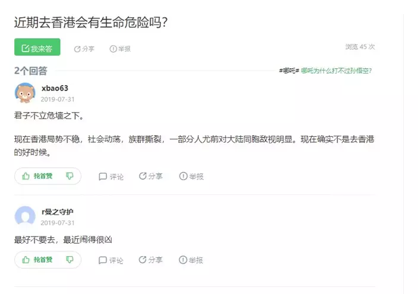Click the green 我来答 answer button
This screenshot has height=294, width=418.
point(37,48)
